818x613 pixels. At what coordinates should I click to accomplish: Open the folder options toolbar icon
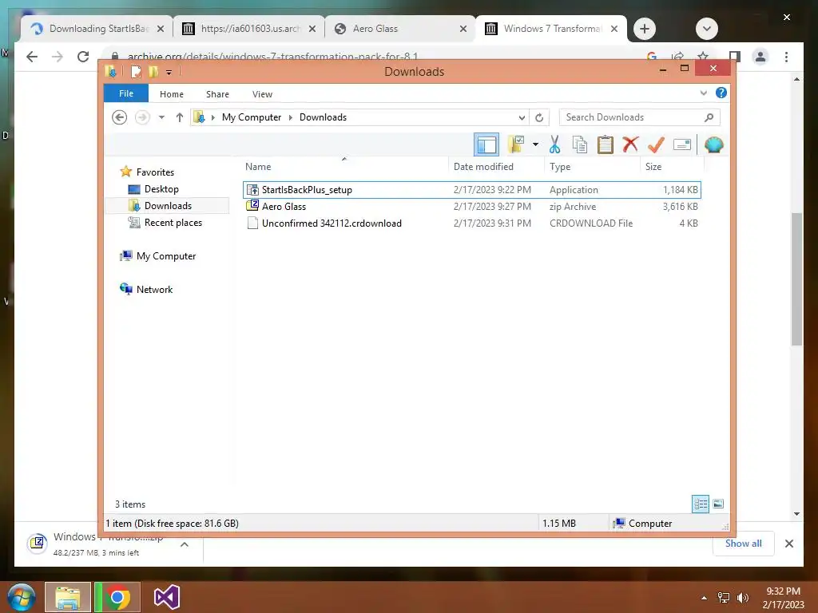click(x=516, y=144)
